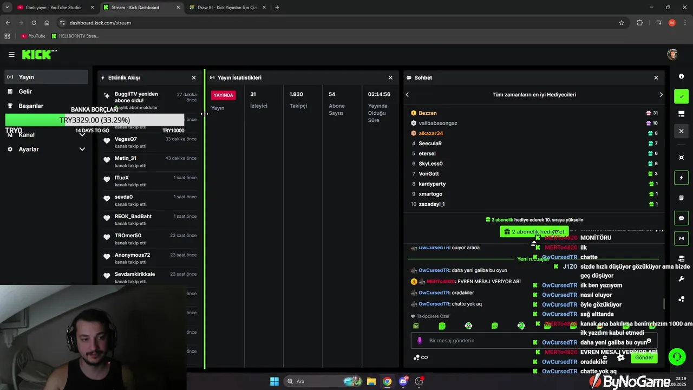Image resolution: width=693 pixels, height=390 pixels.
Task: Open the Başarılar sidebar page
Action: [x=46, y=106]
